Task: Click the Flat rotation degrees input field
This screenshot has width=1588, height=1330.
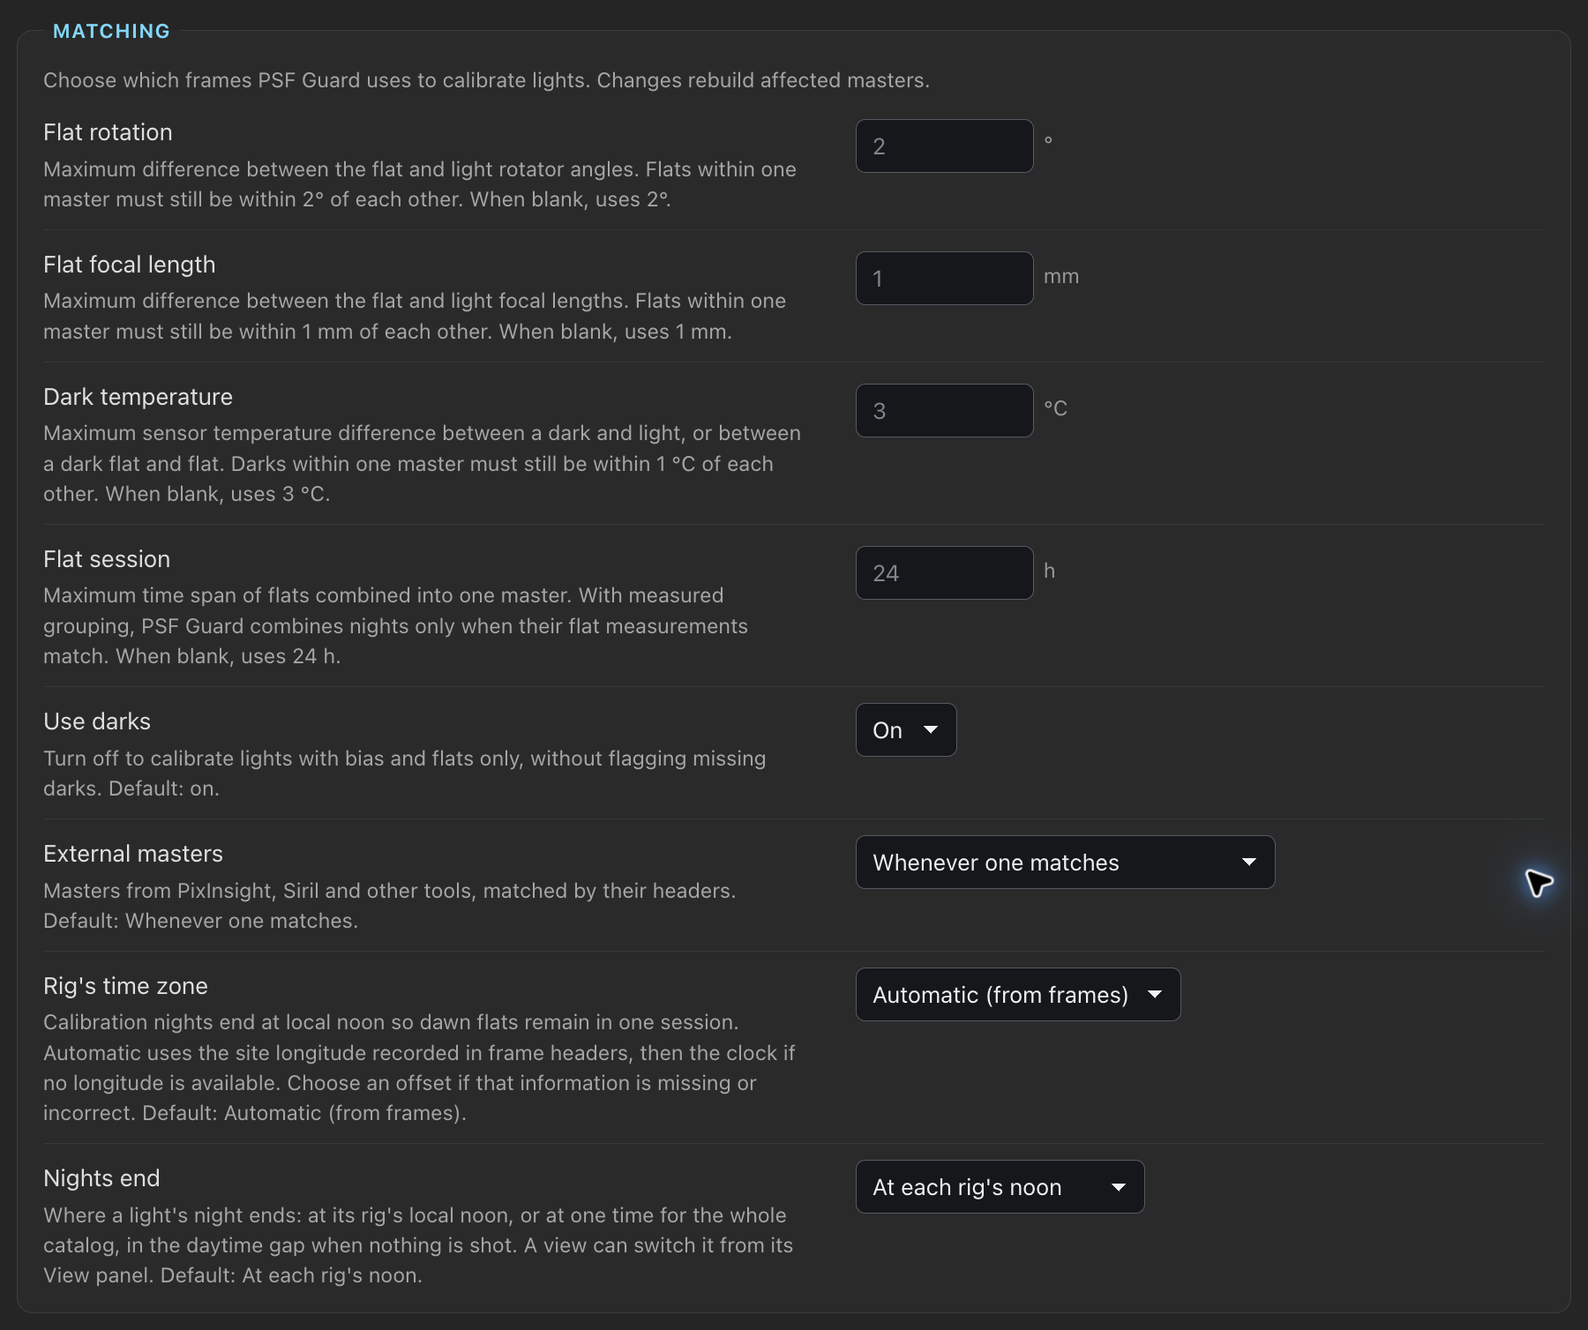Action: 944,146
